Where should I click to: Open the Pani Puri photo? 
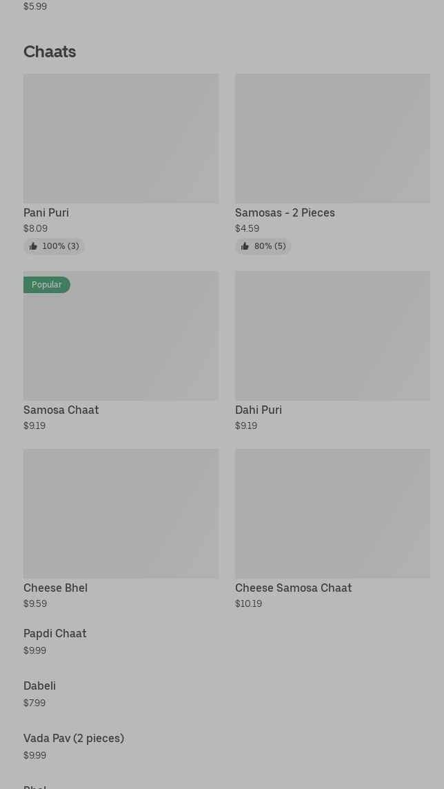pyautogui.click(x=121, y=139)
